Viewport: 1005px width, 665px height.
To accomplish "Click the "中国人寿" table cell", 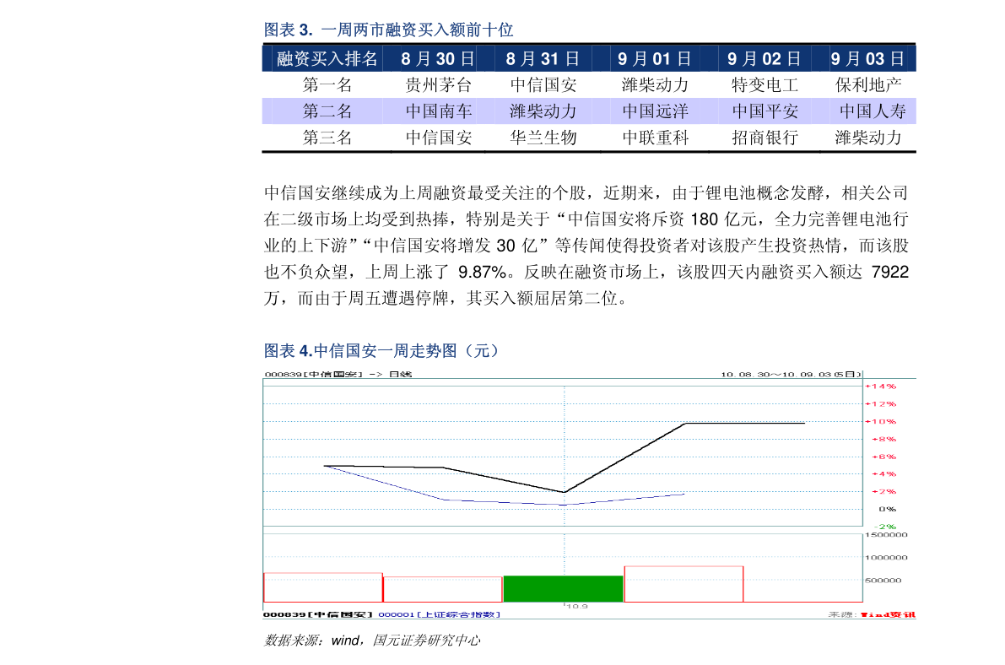I will click(x=873, y=111).
